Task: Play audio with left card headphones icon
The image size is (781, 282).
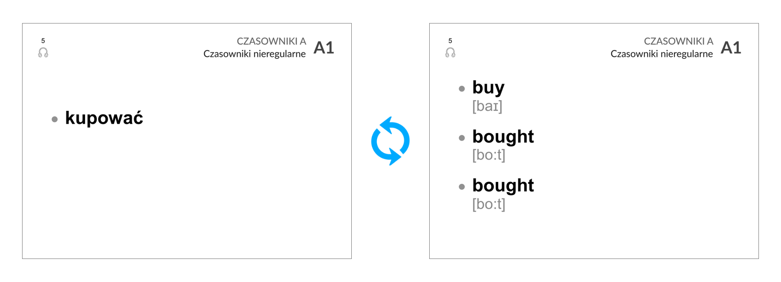Action: (x=43, y=53)
